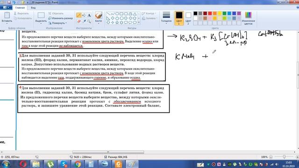Pick the yellow color swatch
The height and width of the screenshot is (168, 299).
220,14
